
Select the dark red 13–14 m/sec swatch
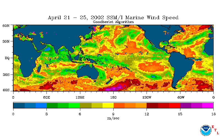point(164,105)
